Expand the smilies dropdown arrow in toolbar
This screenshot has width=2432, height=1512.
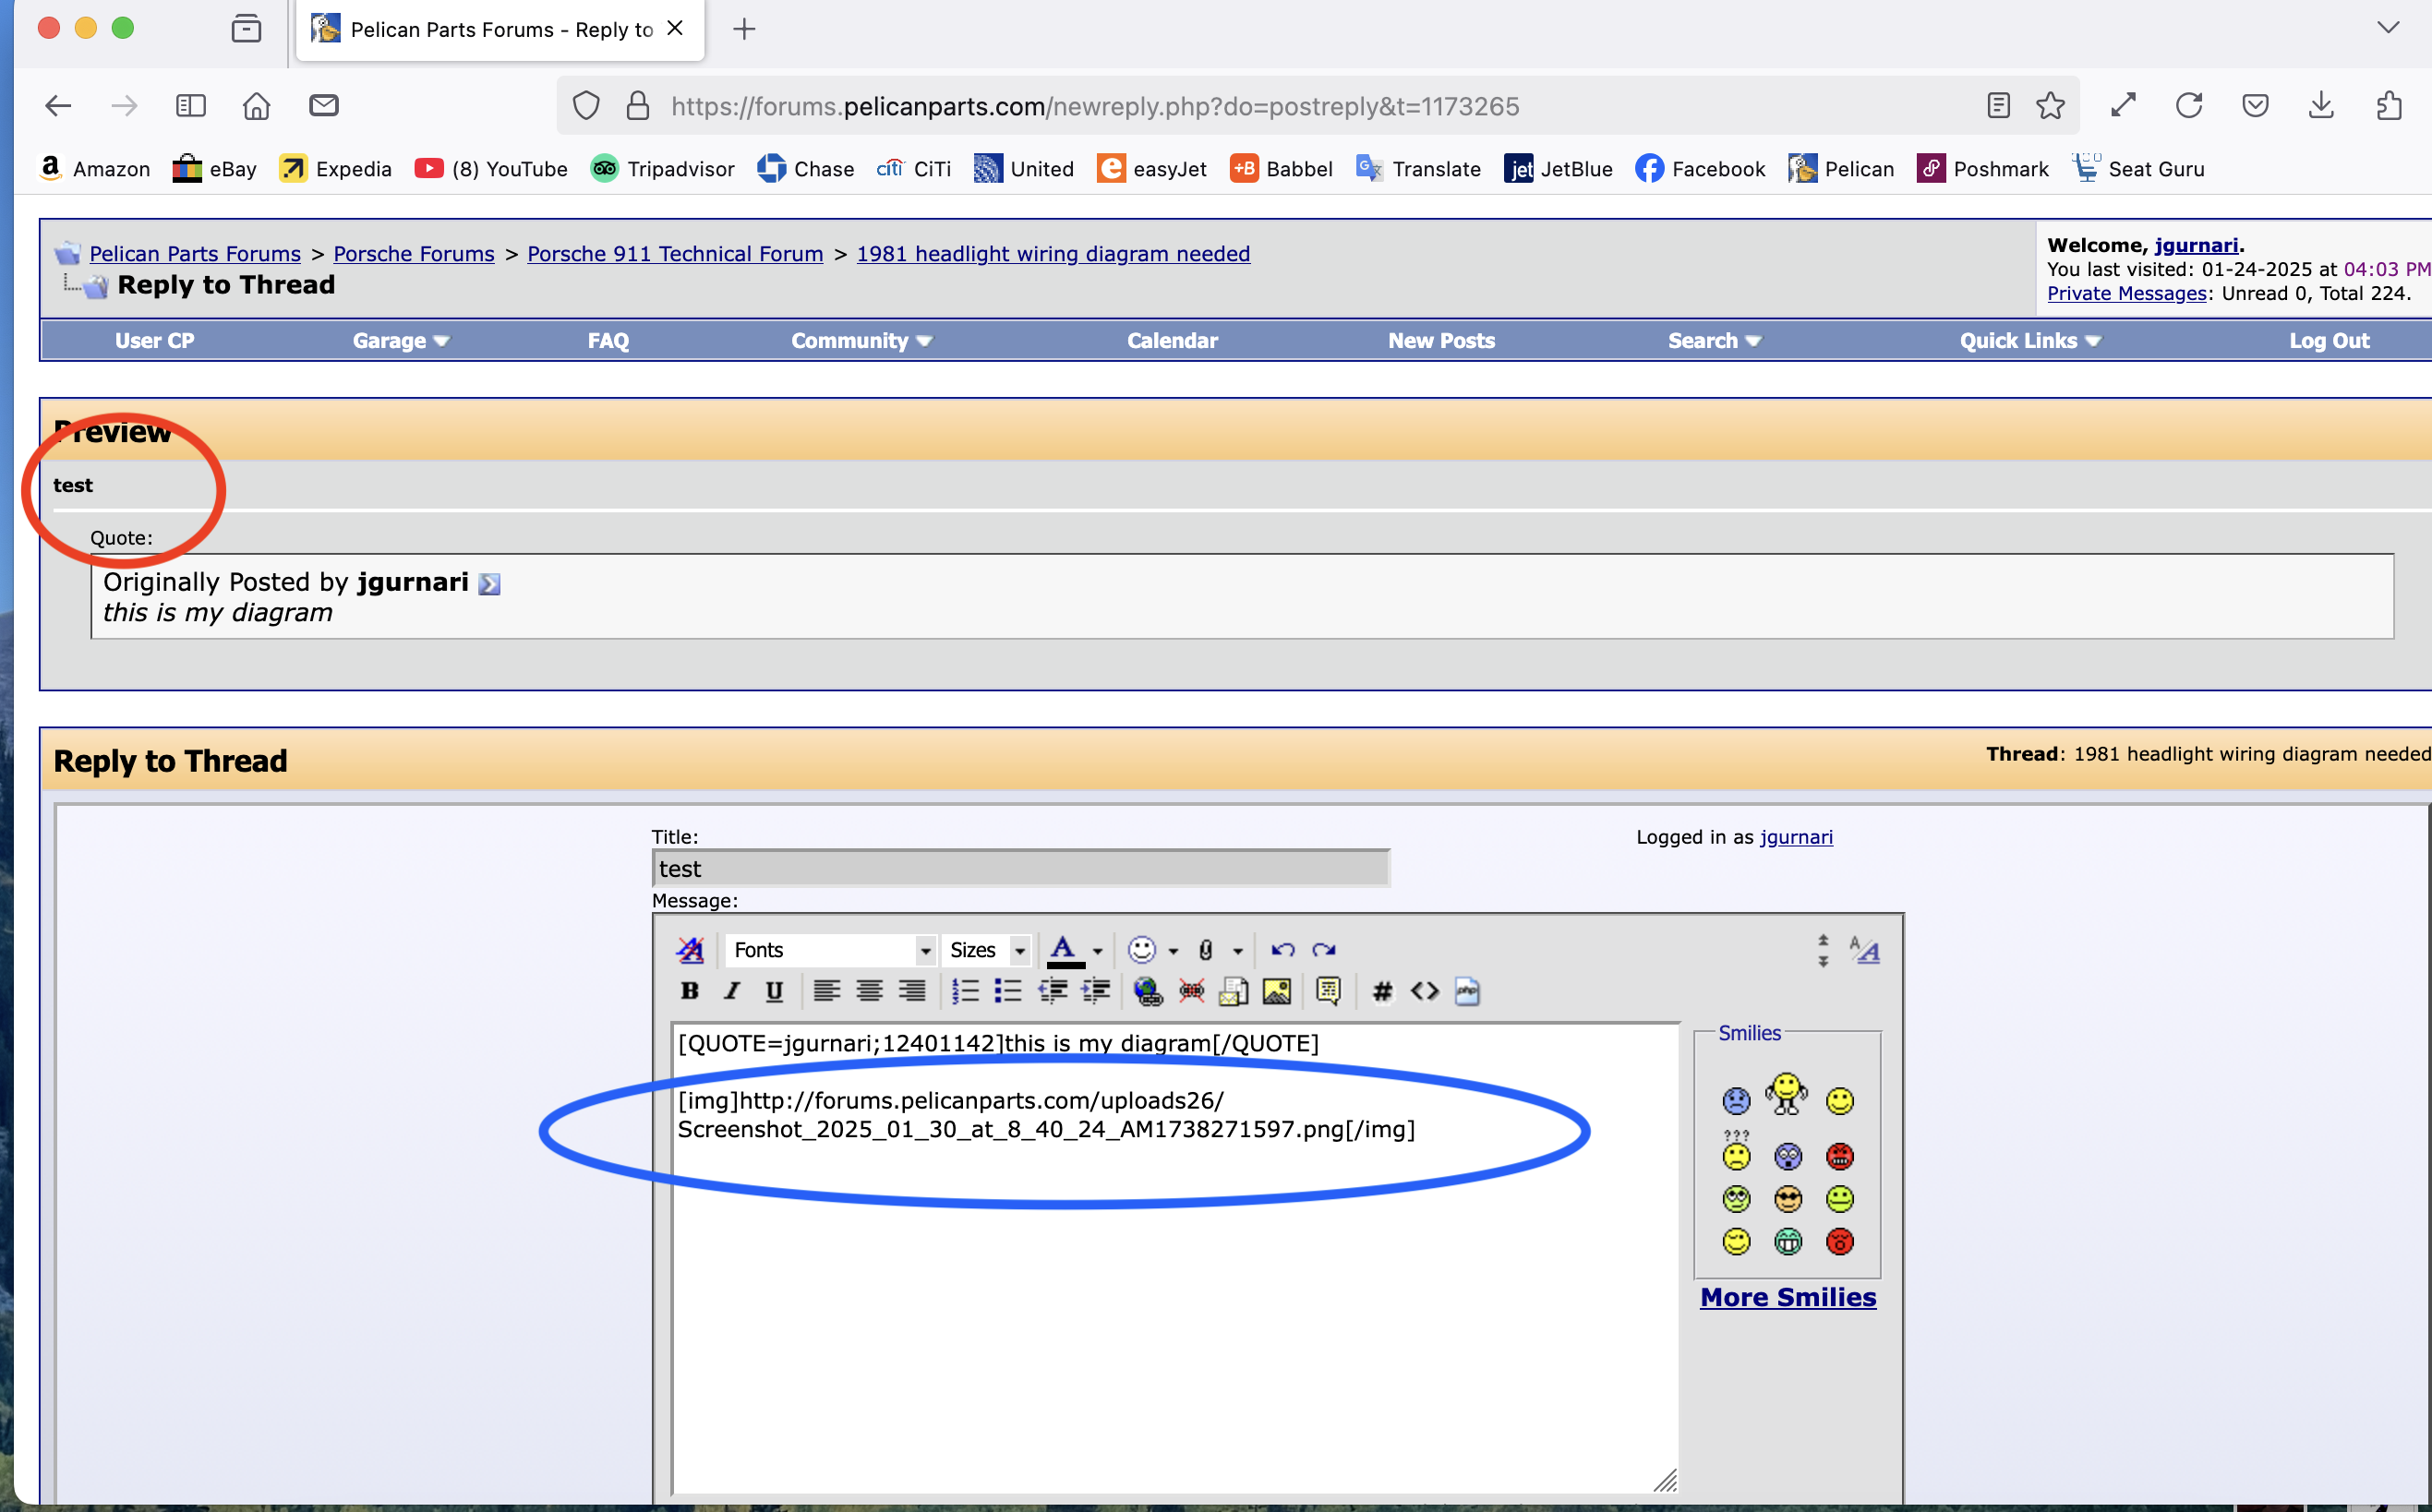click(x=1173, y=951)
